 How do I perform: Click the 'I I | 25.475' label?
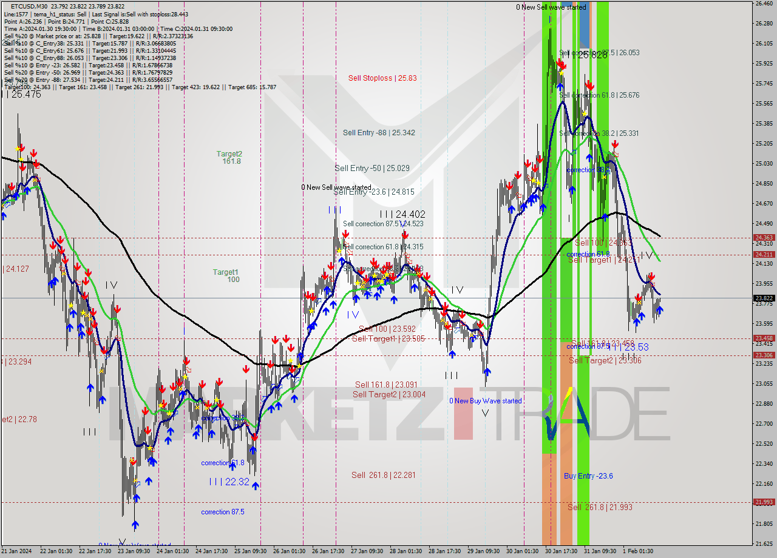(x=22, y=95)
